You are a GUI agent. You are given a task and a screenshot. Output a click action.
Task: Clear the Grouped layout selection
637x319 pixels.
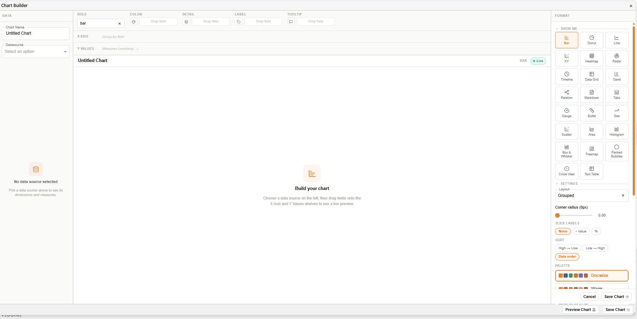point(623,196)
